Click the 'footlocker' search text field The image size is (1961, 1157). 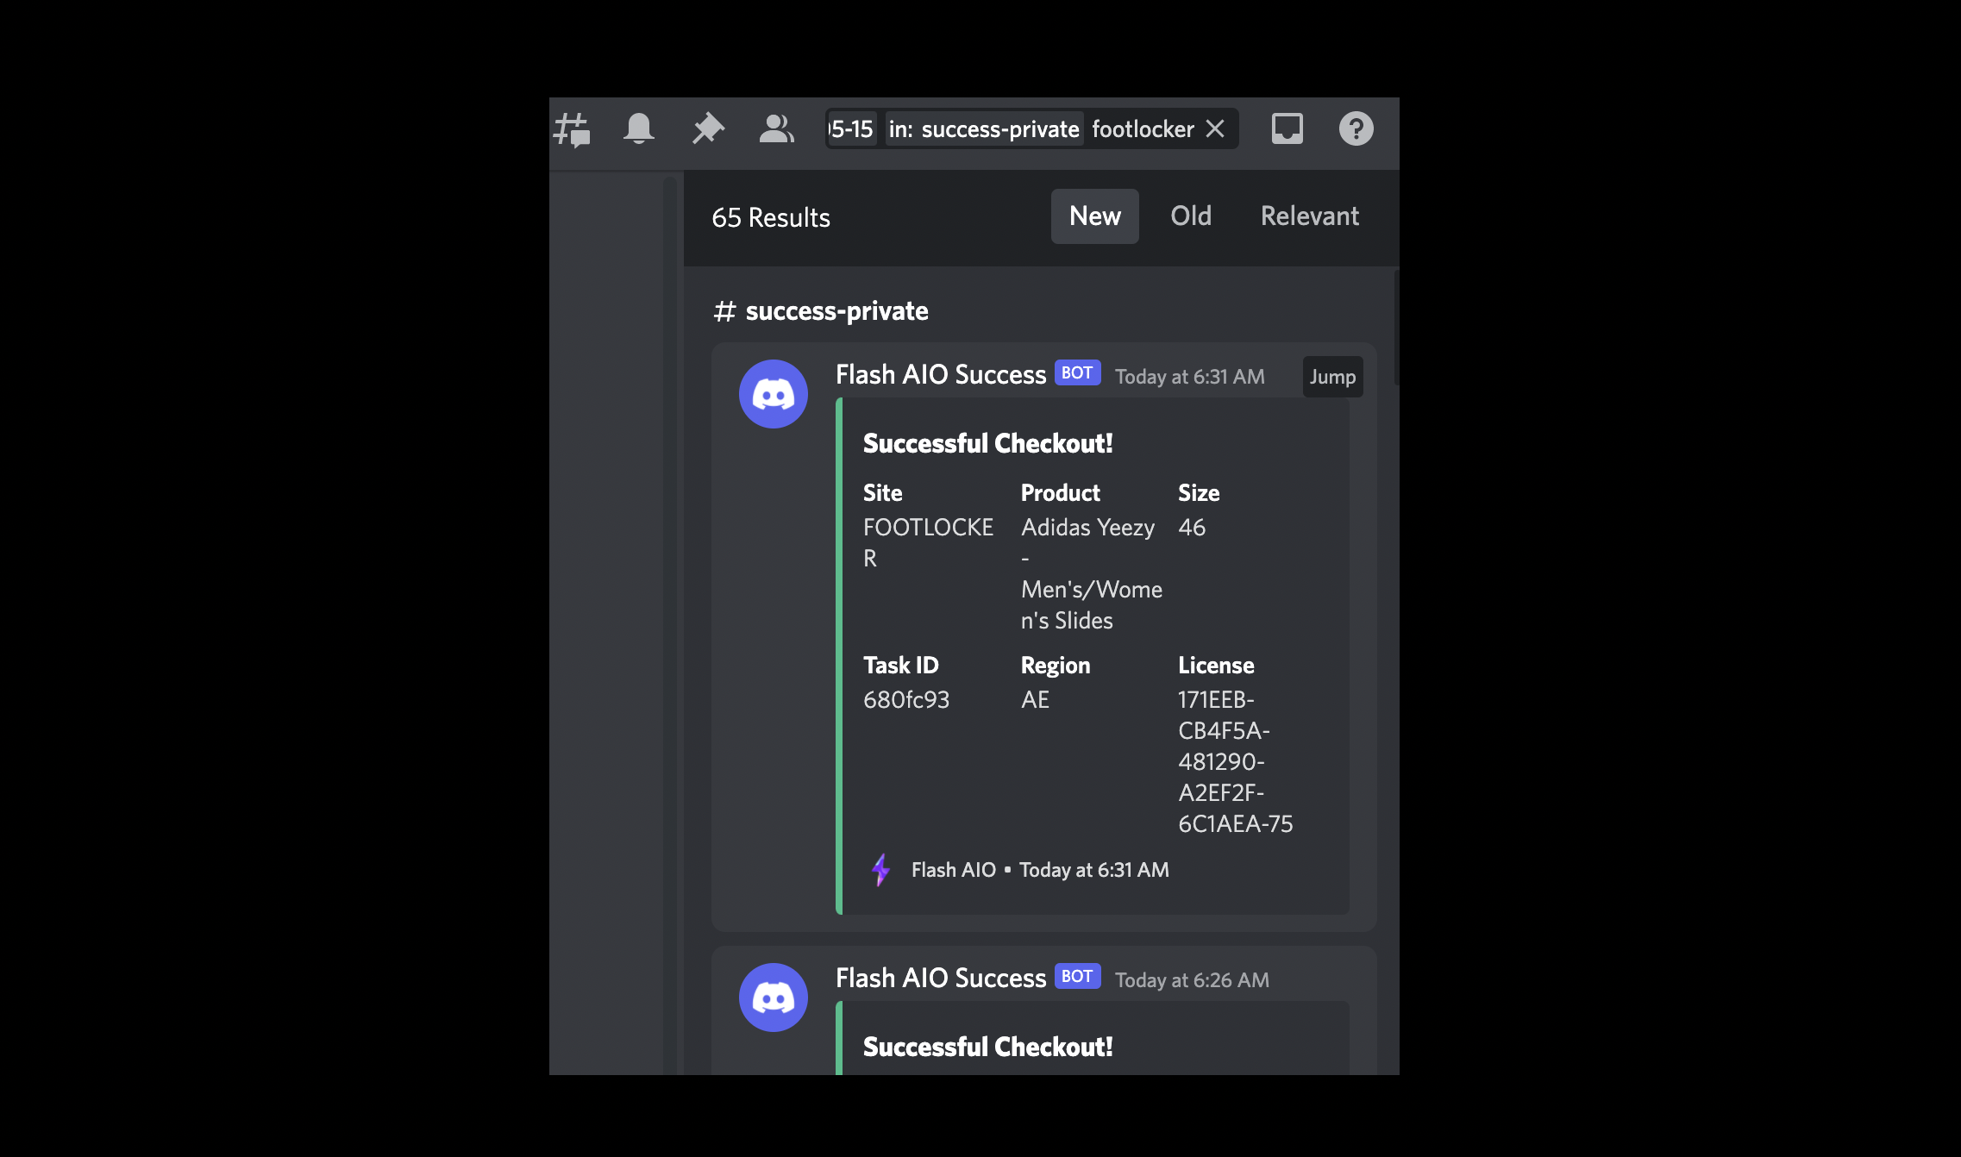click(1143, 129)
